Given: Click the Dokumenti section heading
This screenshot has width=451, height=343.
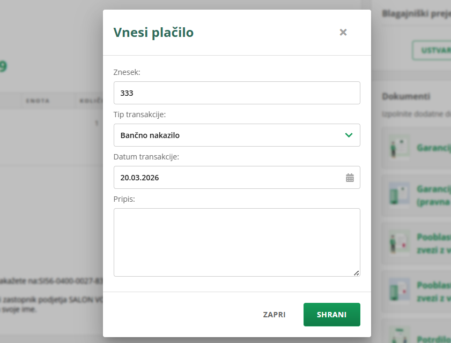Looking at the screenshot, I should click(x=406, y=96).
